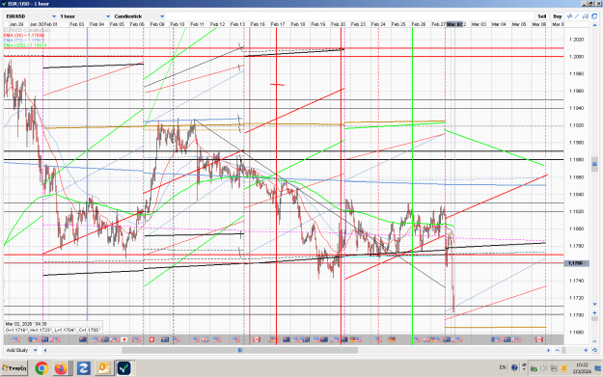Click the EMA (200) legend entry
The width and height of the screenshot is (603, 377).
pos(25,45)
